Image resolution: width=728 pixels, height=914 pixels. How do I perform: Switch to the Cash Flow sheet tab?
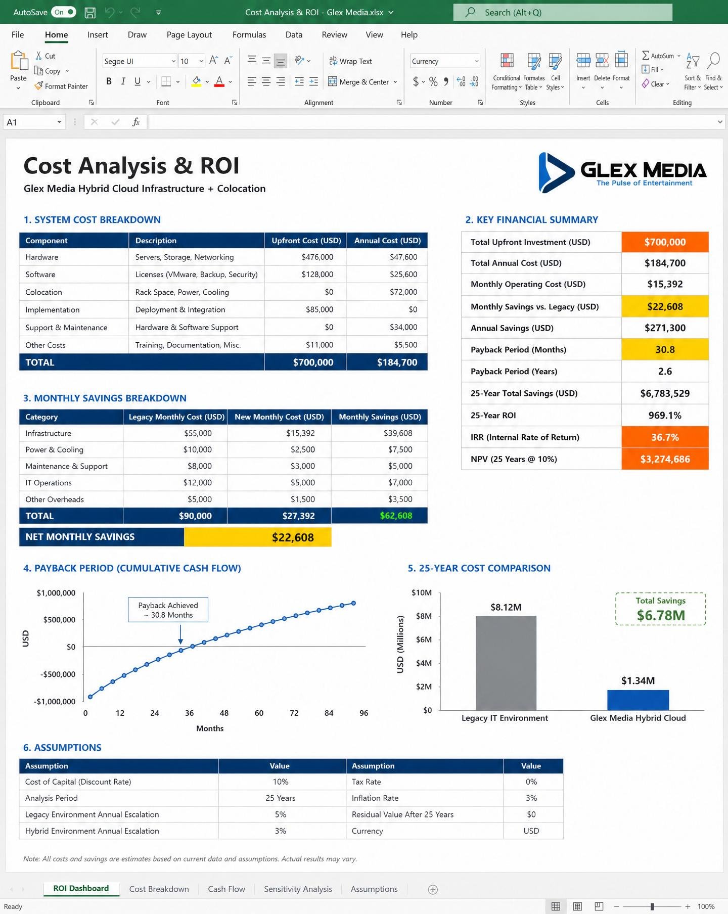coord(226,889)
